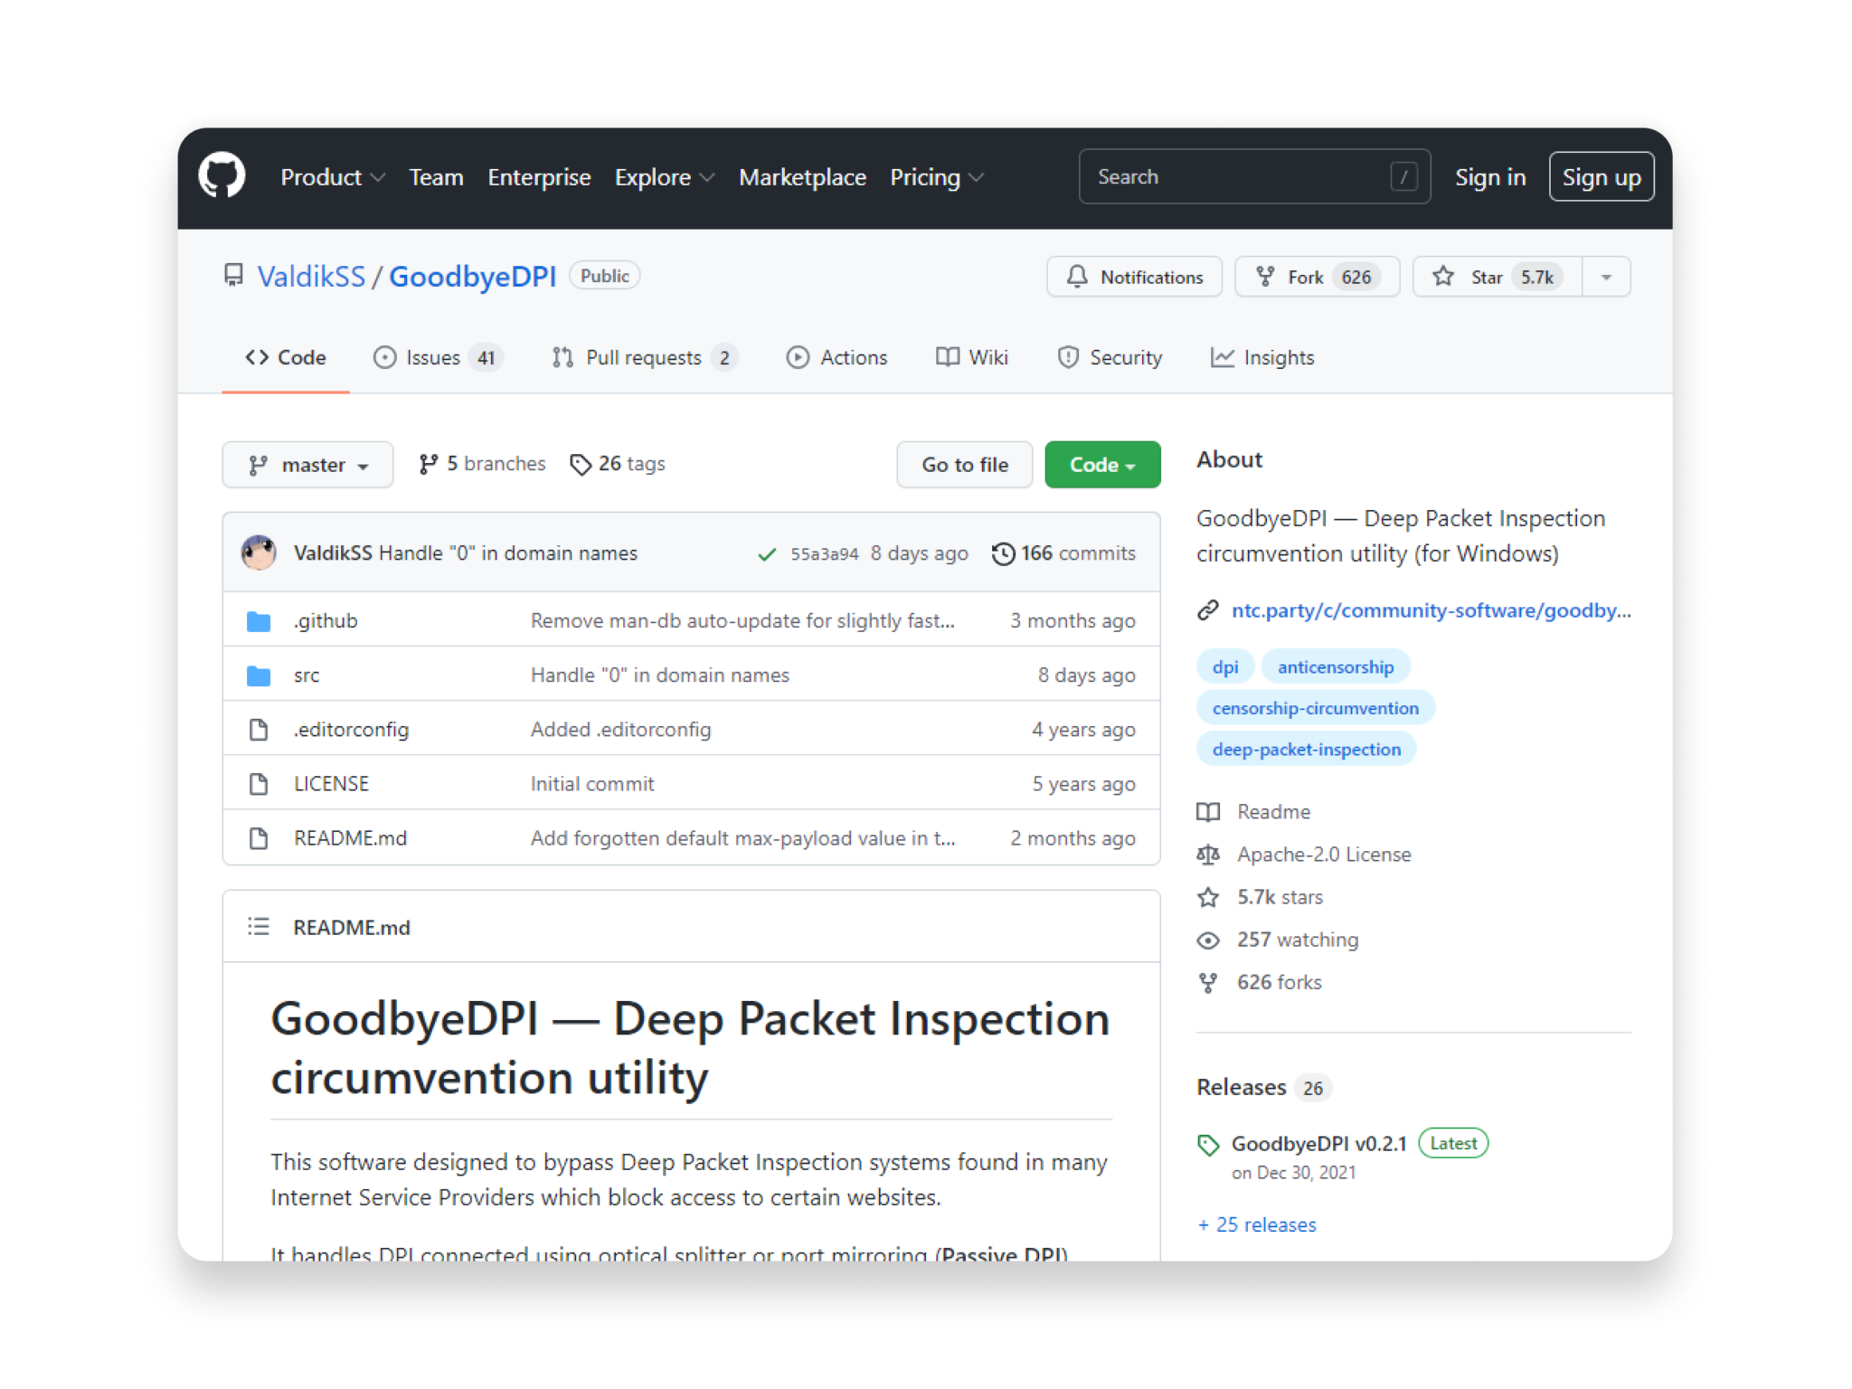Open the Enterprise page
The width and height of the screenshot is (1852, 1389).
[x=539, y=177]
